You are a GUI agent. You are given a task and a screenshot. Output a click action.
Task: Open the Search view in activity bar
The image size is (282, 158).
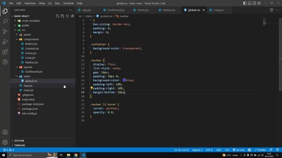tap(5, 22)
